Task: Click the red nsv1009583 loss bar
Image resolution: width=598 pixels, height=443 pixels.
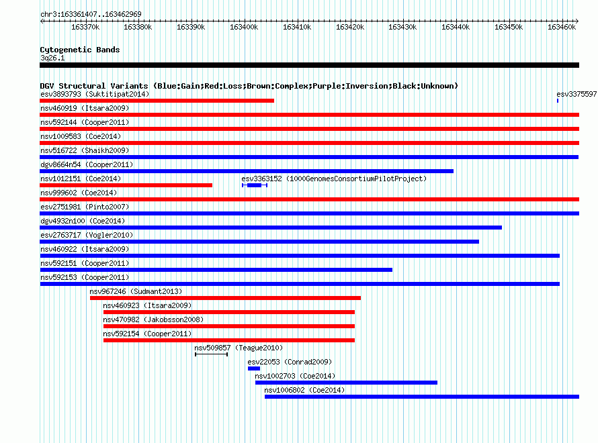Action: [309, 143]
